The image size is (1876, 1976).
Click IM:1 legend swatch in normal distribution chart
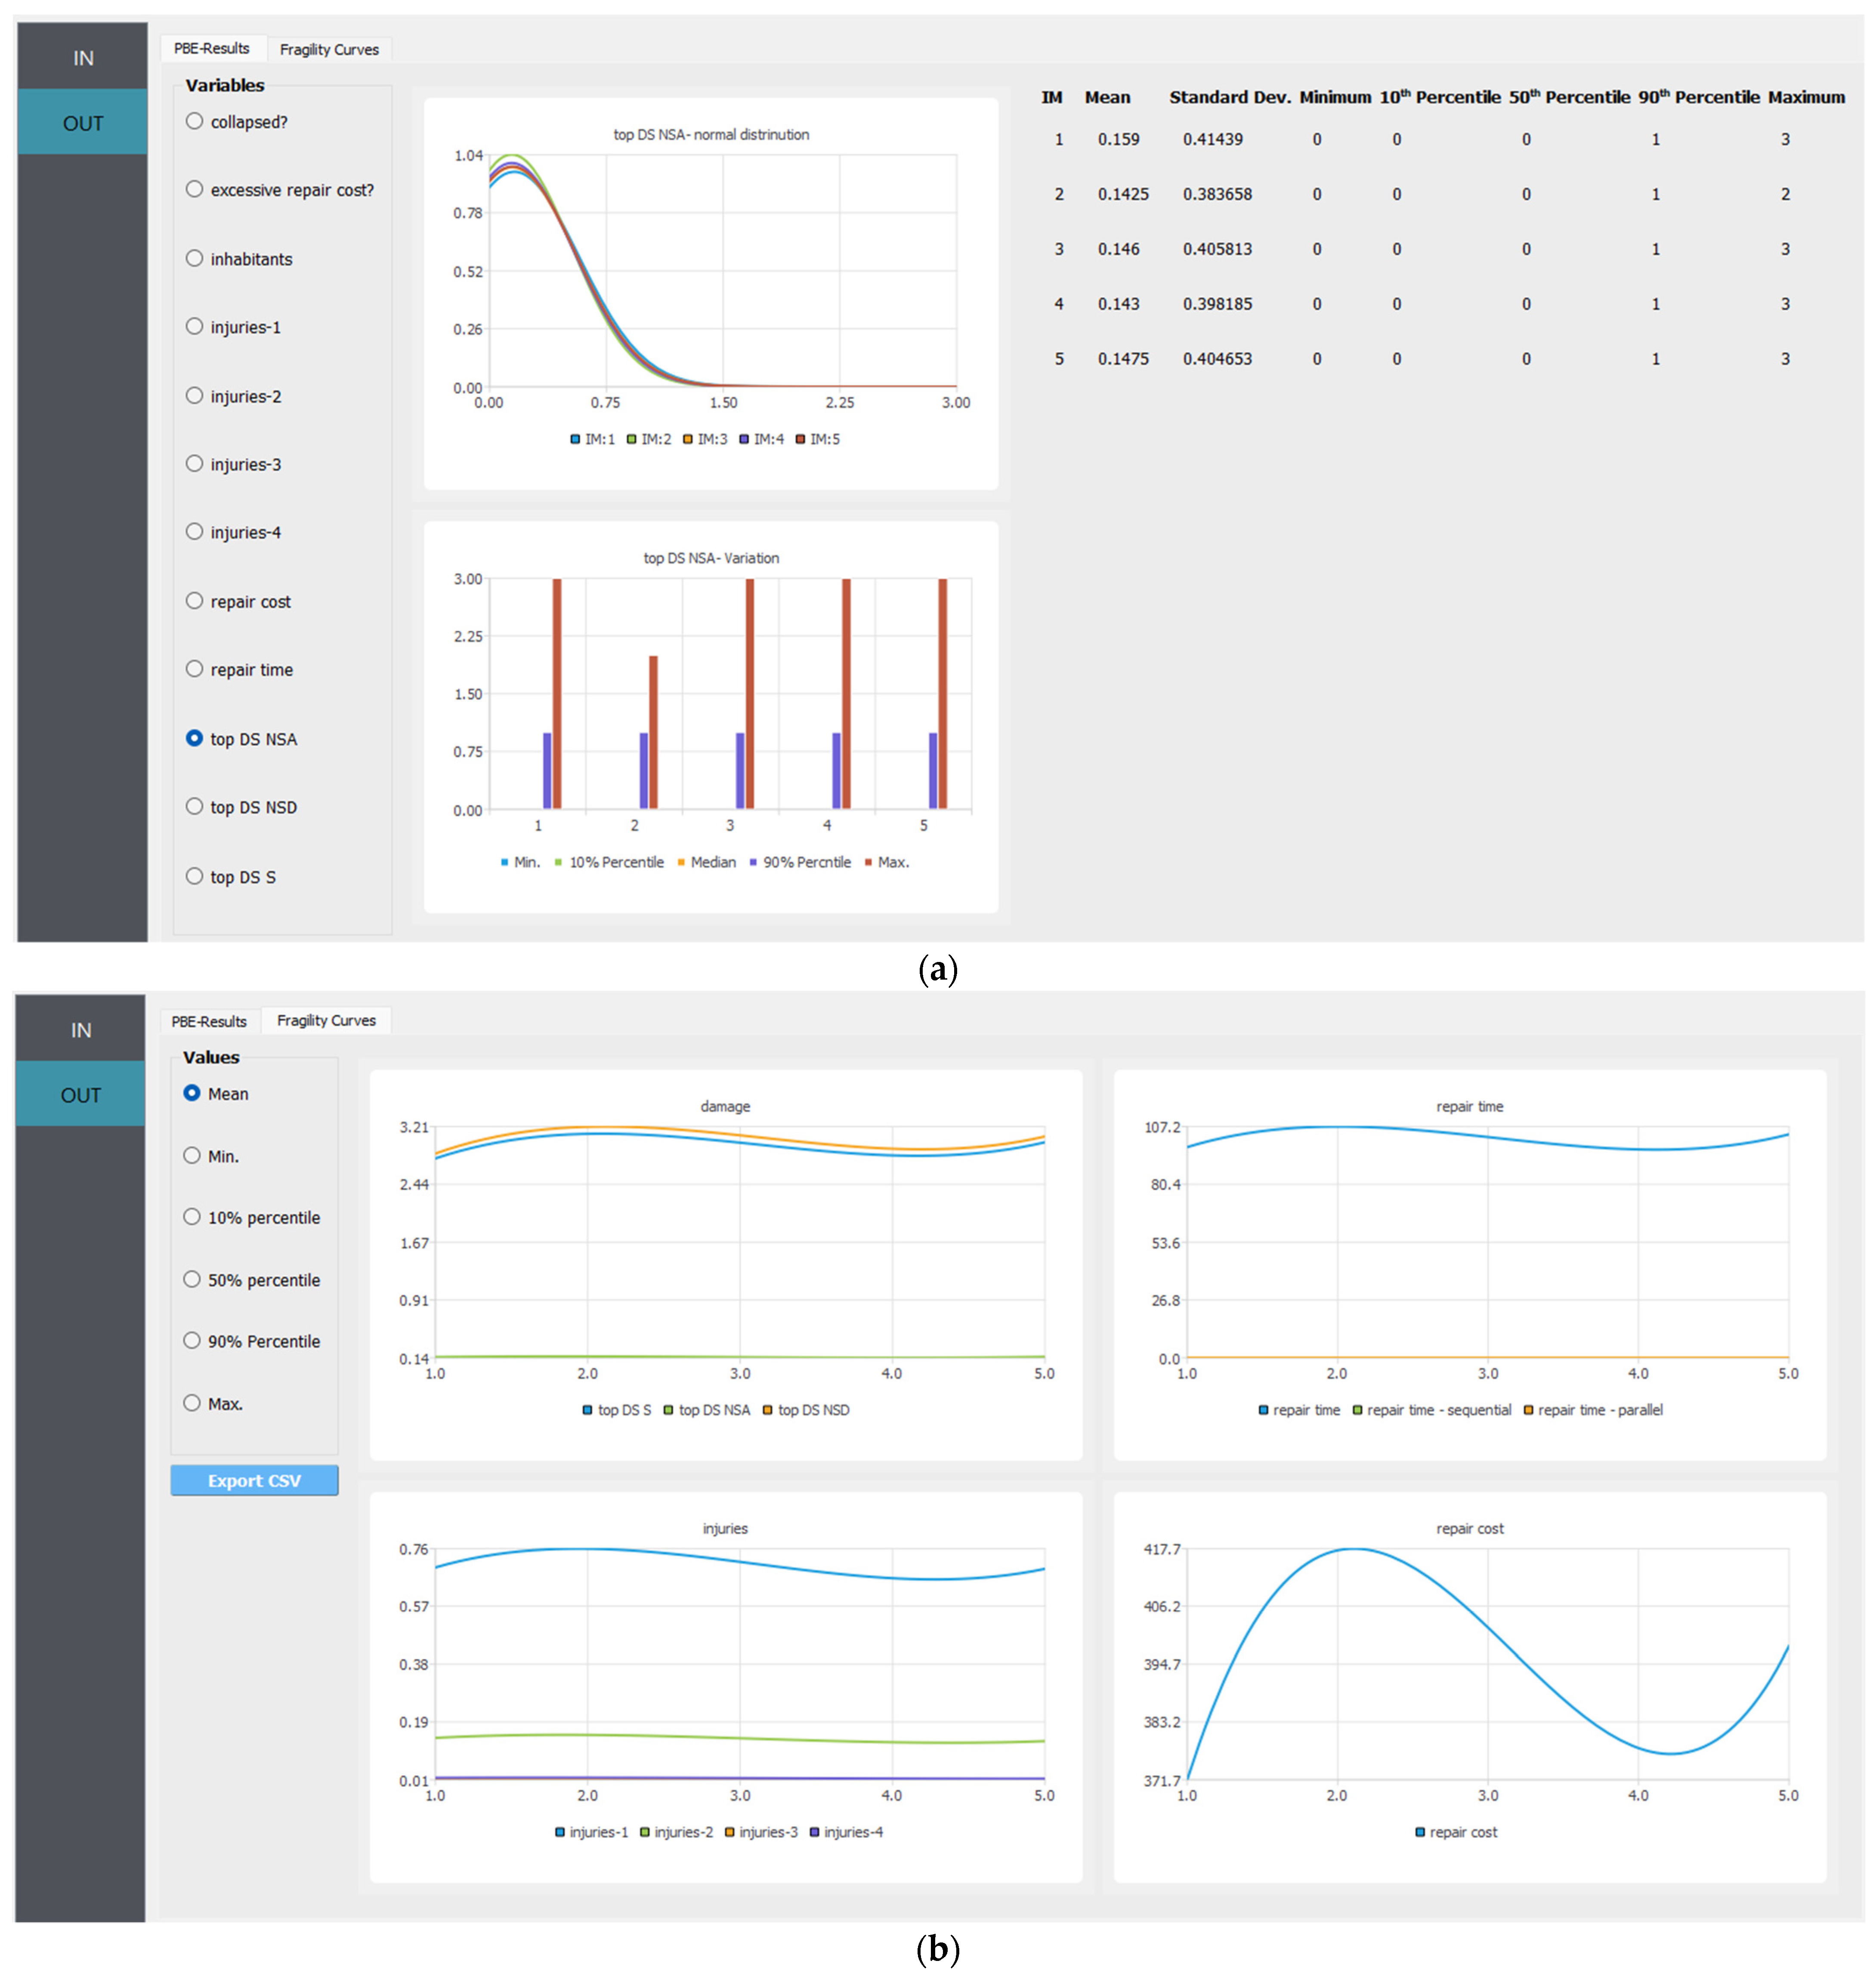[576, 439]
